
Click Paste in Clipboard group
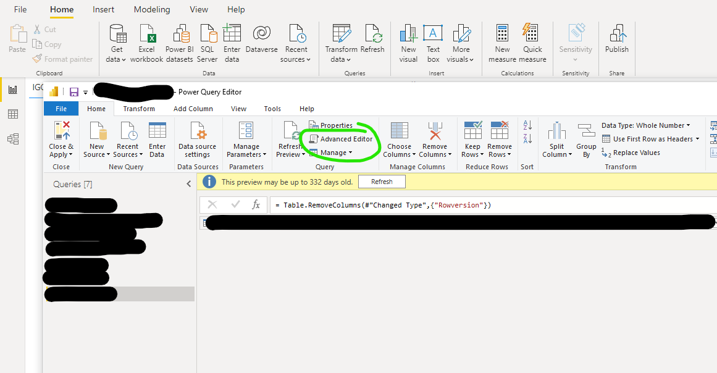[x=17, y=39]
